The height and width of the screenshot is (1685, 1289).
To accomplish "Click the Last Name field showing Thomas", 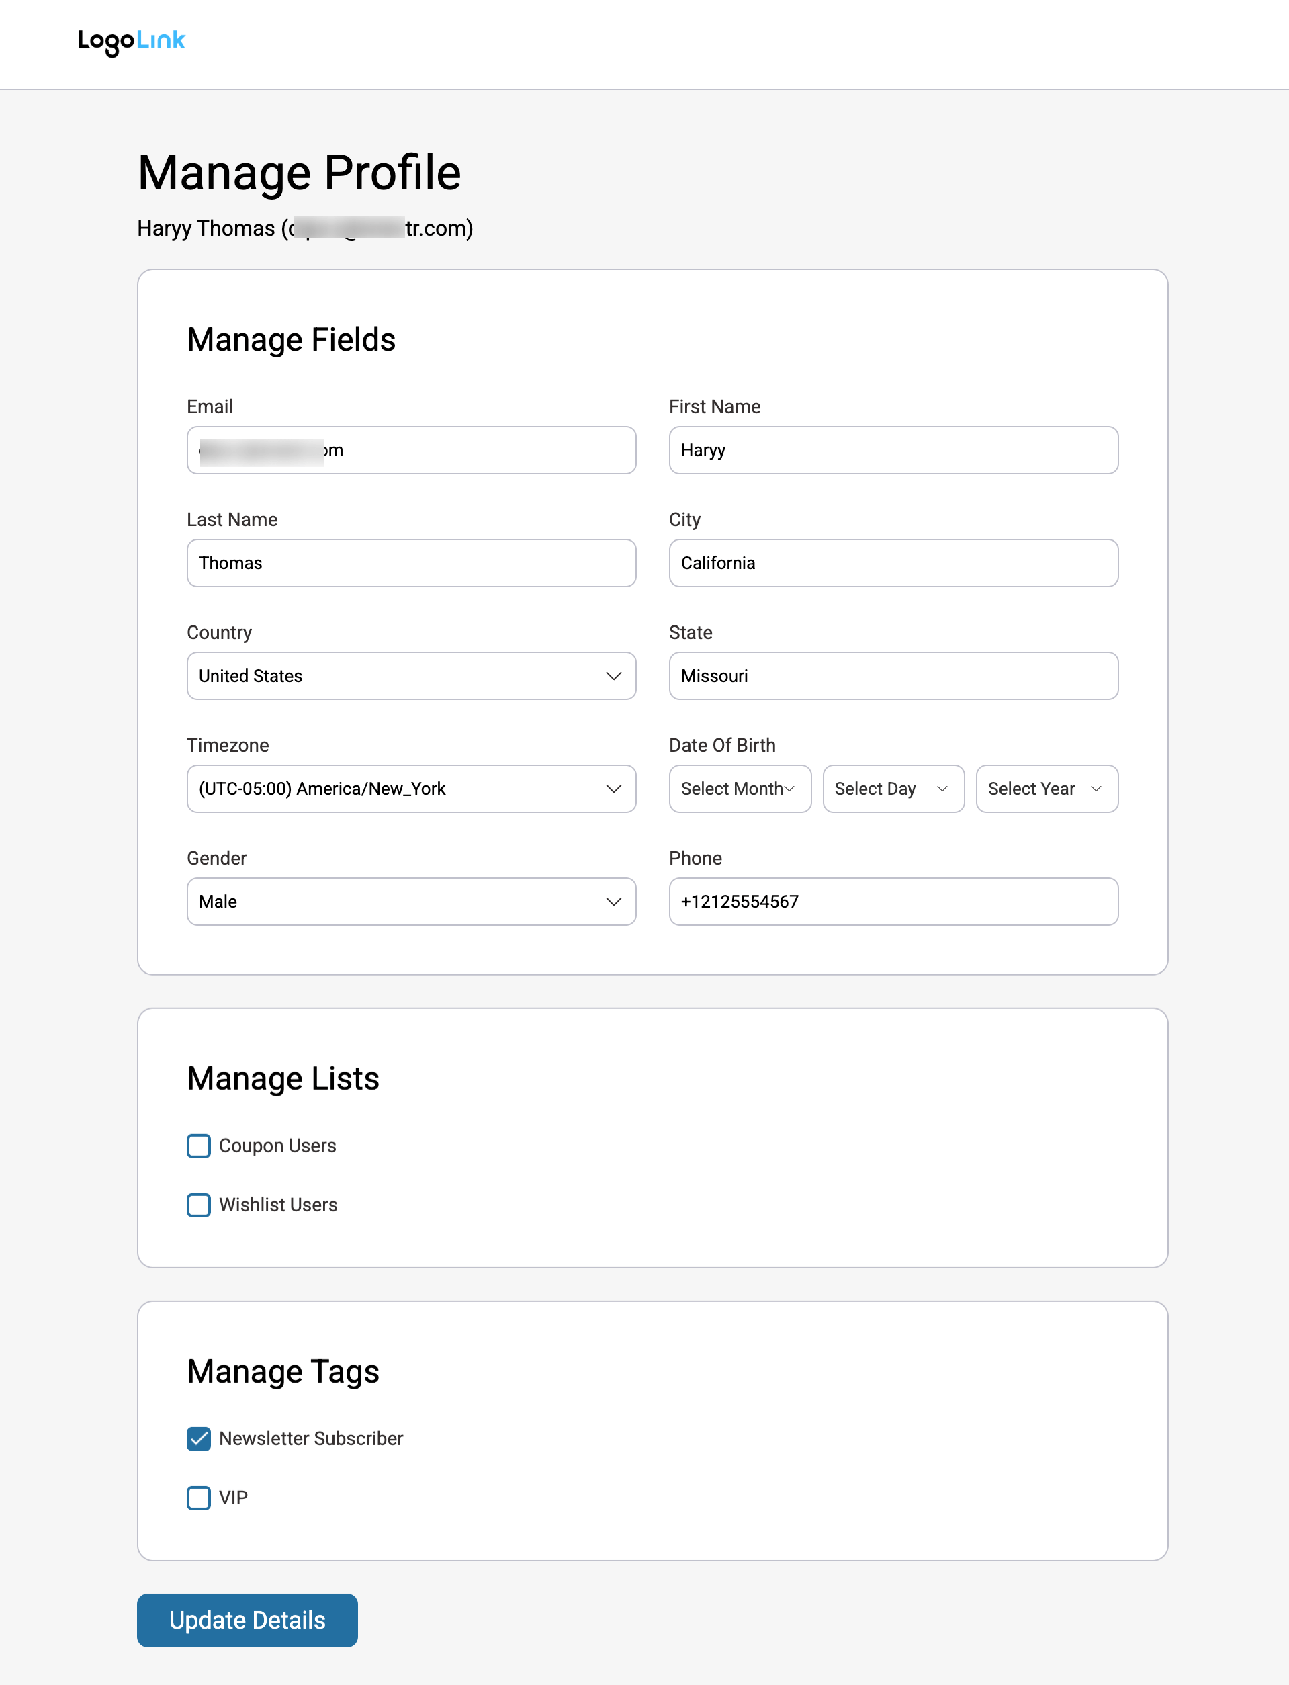I will (411, 563).
